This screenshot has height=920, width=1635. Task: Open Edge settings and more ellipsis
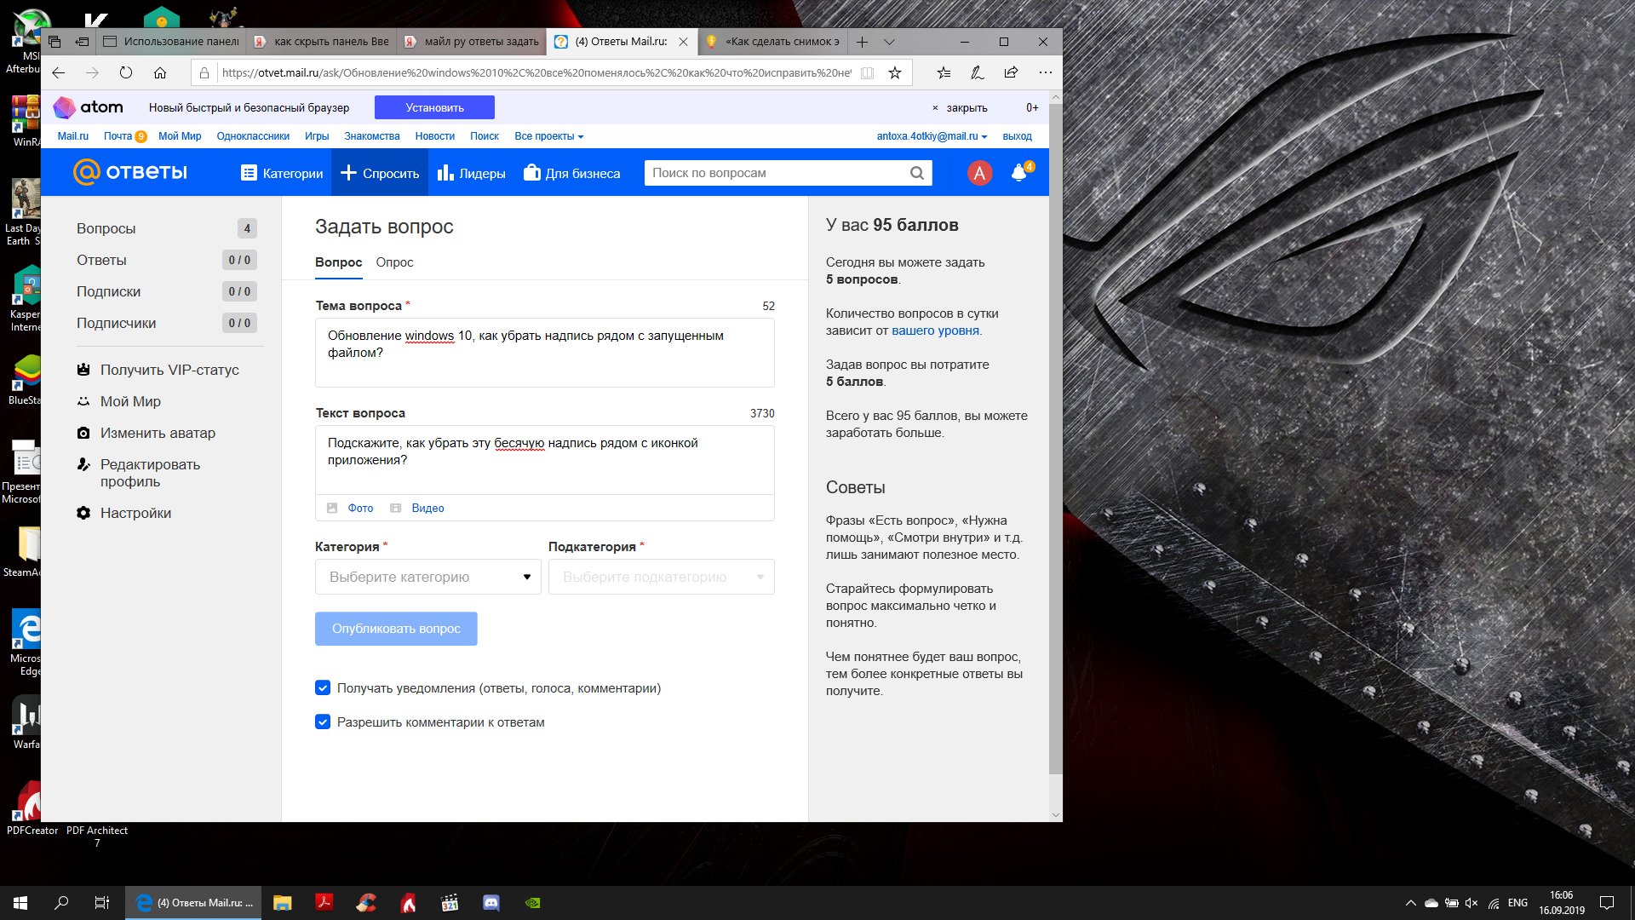click(1046, 73)
